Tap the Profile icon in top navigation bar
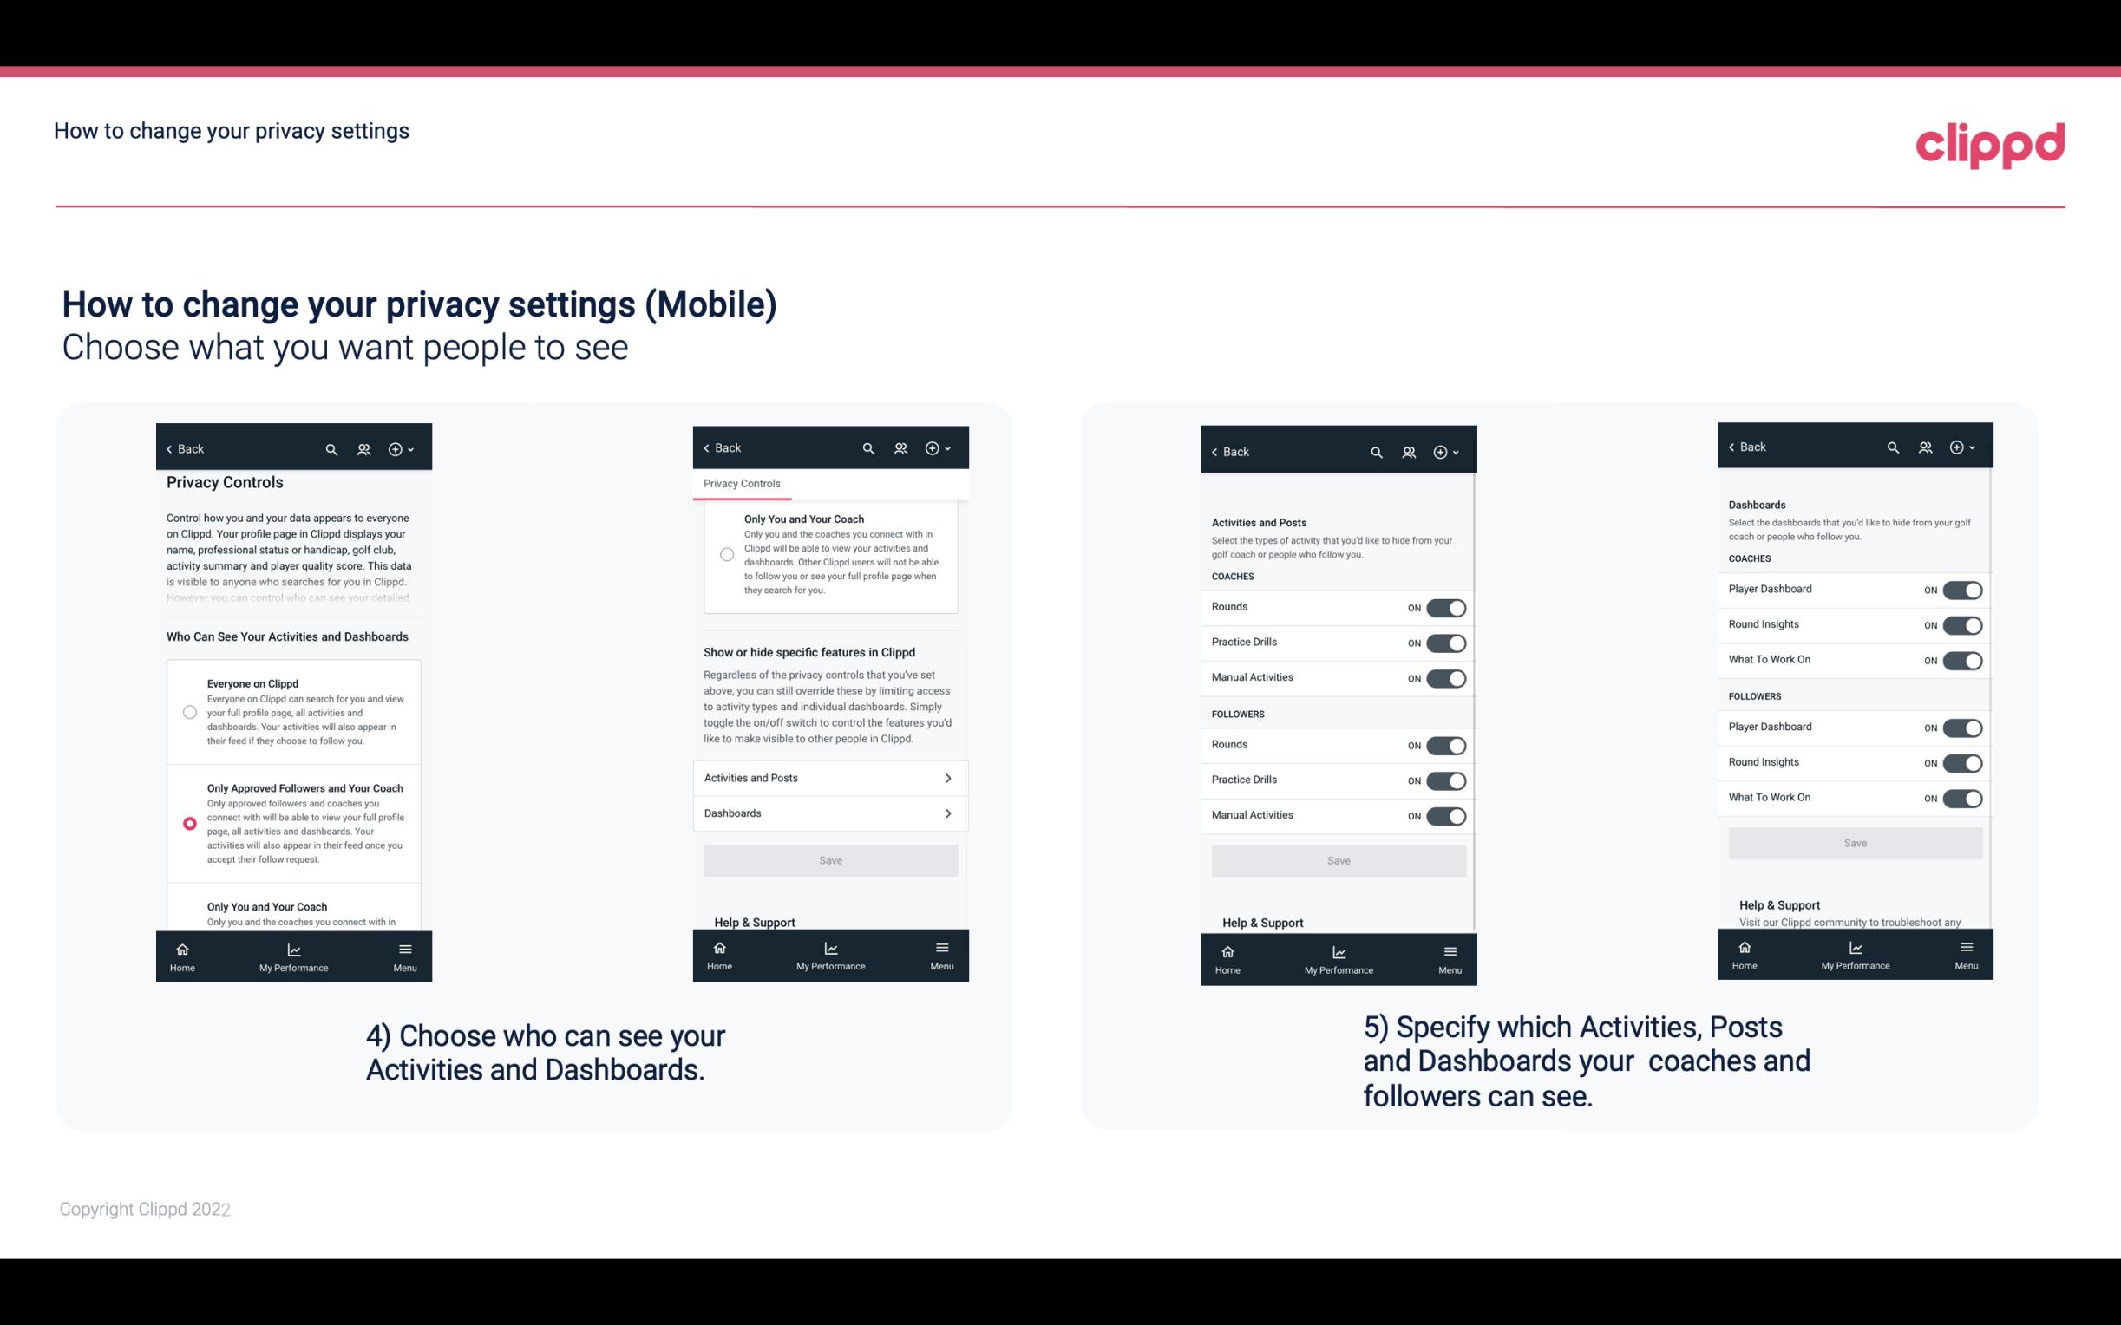The image size is (2121, 1325). pyautogui.click(x=365, y=449)
